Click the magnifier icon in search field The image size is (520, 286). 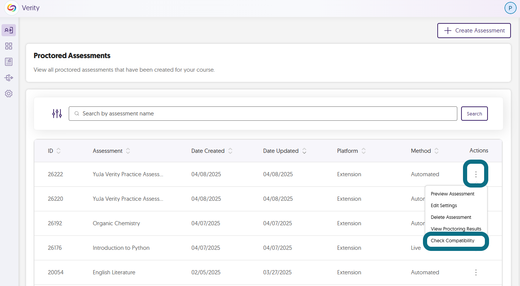[x=77, y=114]
